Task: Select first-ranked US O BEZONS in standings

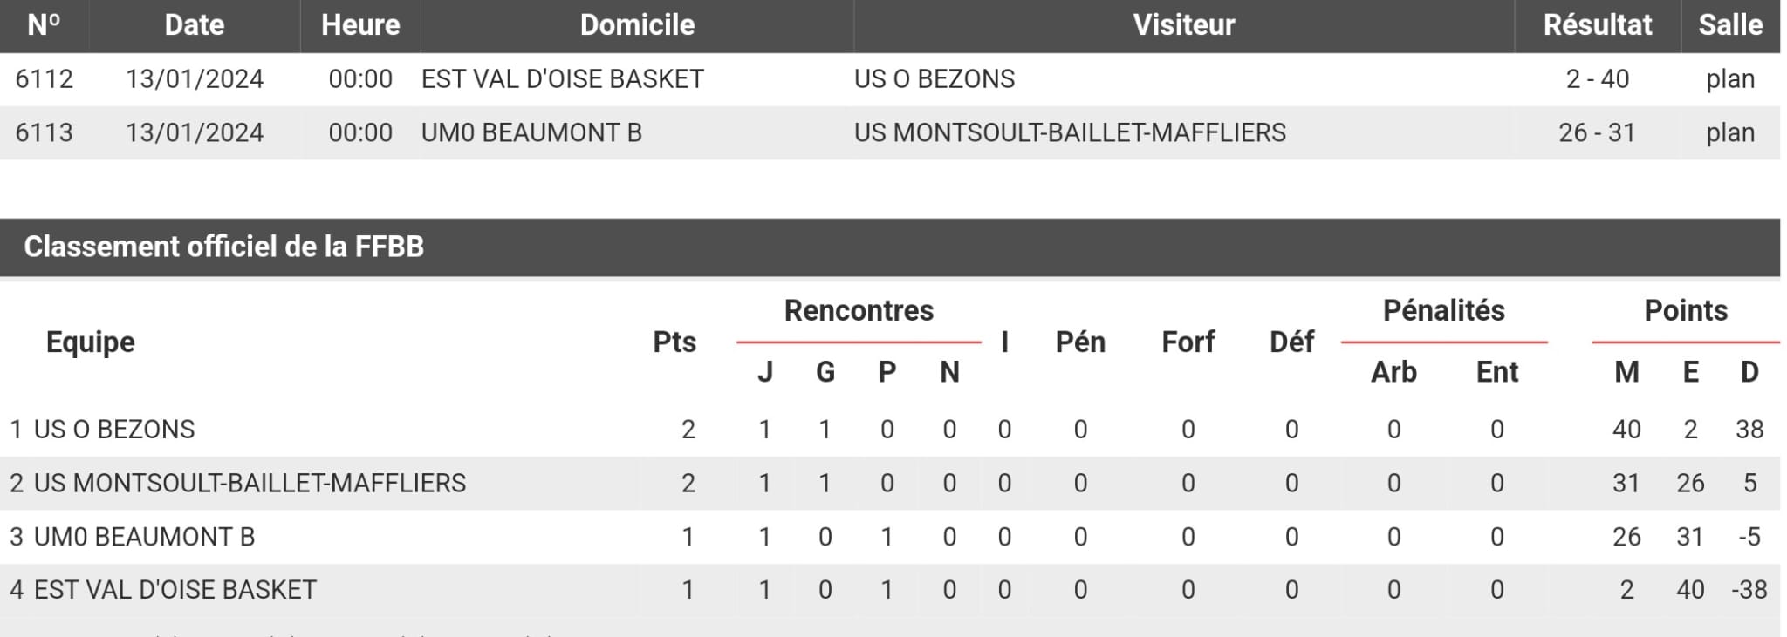Action: pos(114,430)
